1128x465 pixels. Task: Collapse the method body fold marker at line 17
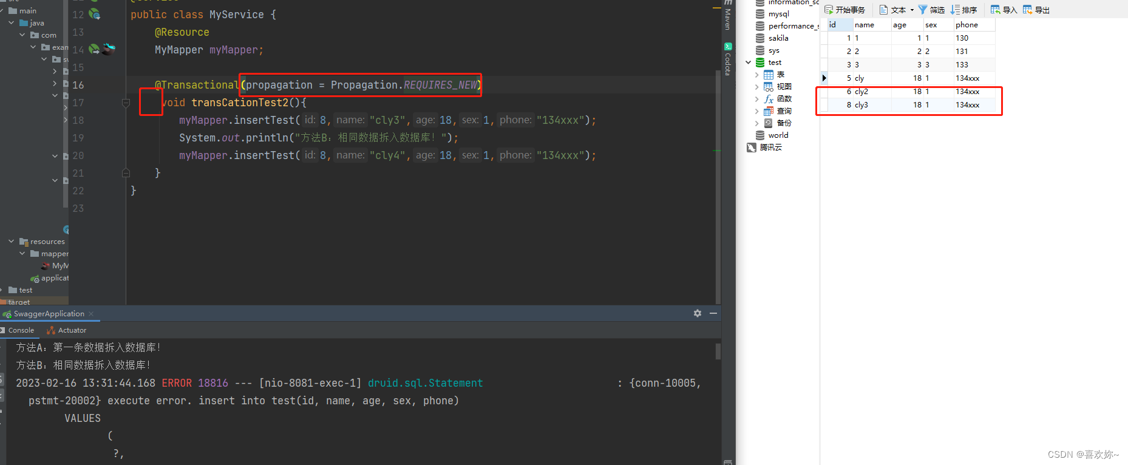pos(126,103)
